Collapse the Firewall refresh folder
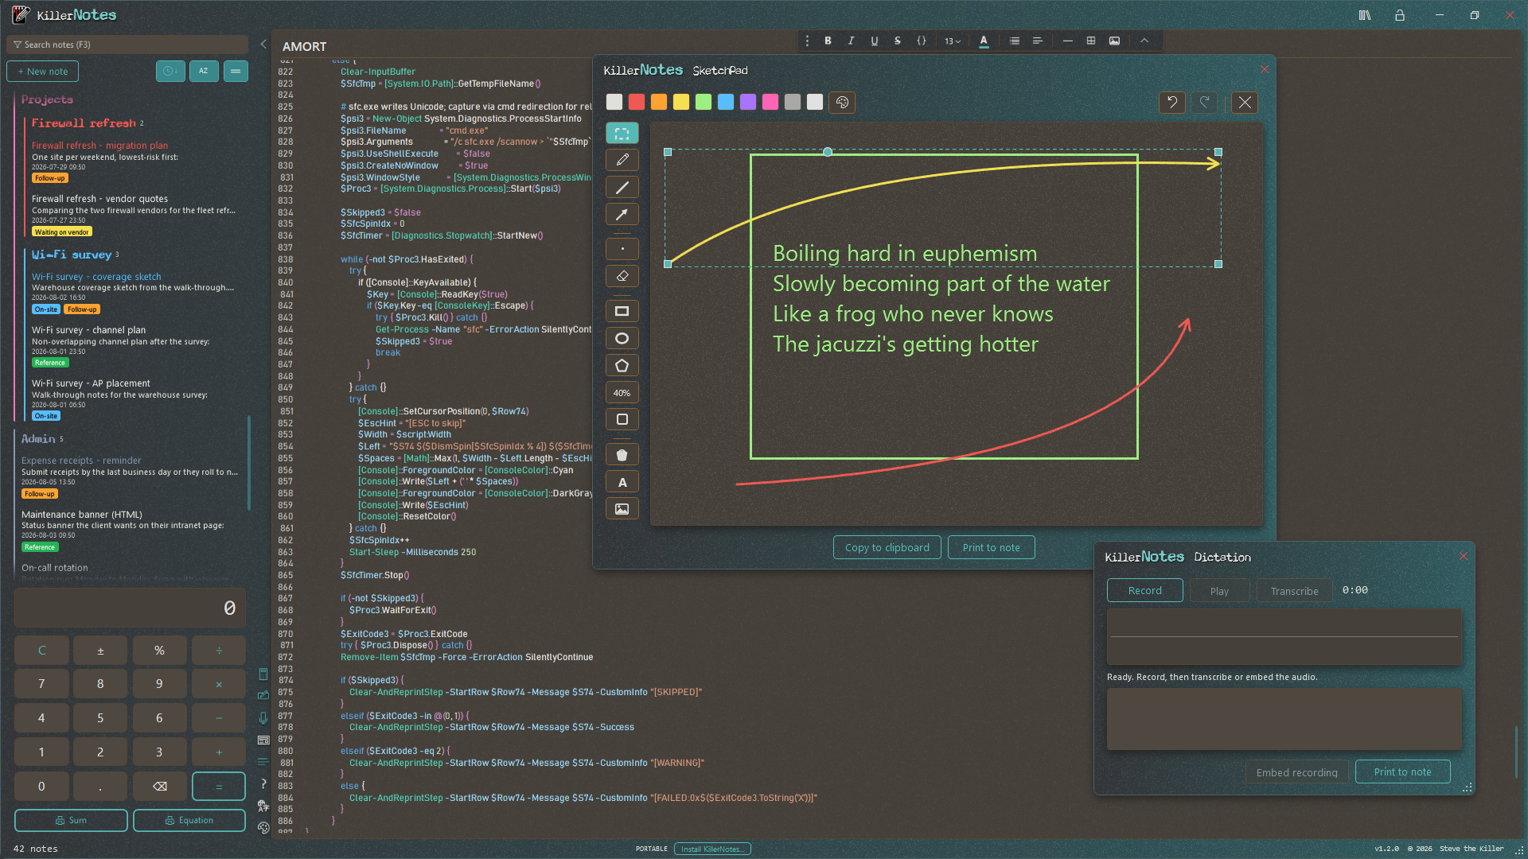 pos(84,123)
